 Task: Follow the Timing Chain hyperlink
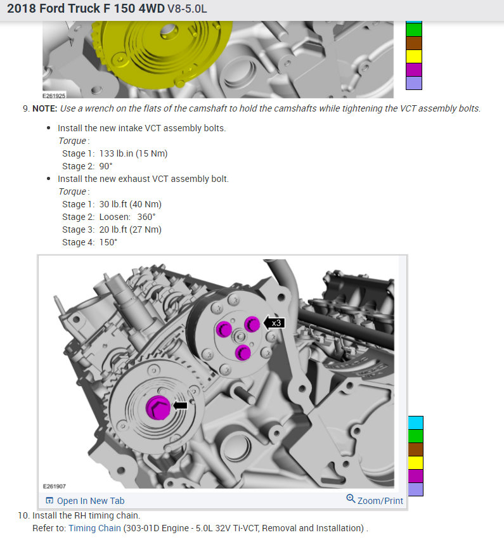click(94, 528)
